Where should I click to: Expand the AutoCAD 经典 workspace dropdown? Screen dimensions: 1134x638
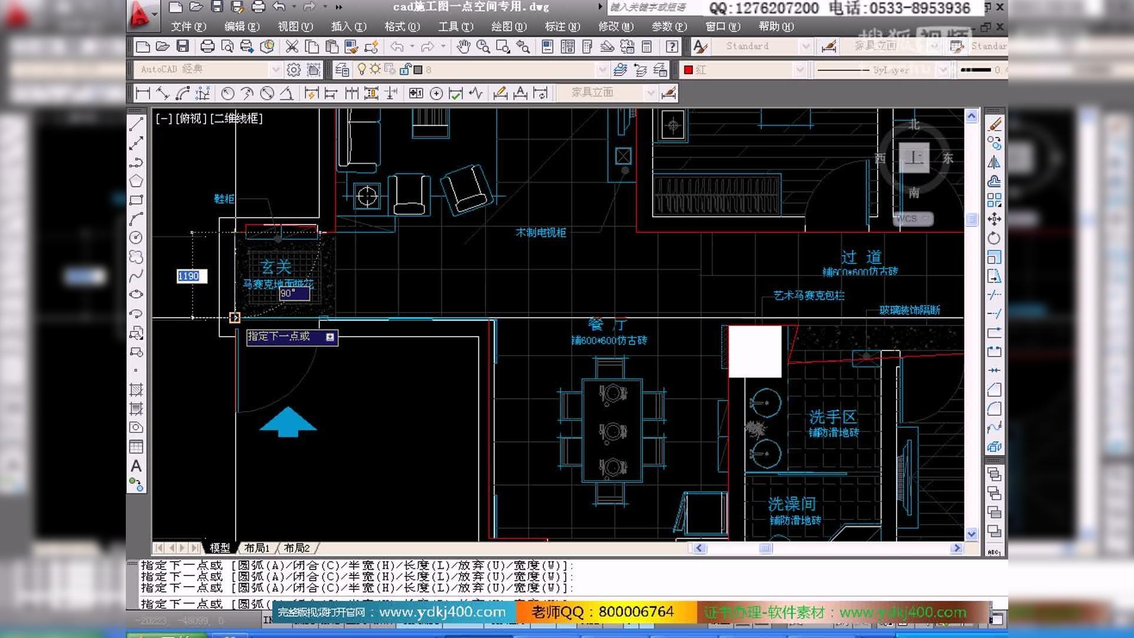[x=275, y=70]
